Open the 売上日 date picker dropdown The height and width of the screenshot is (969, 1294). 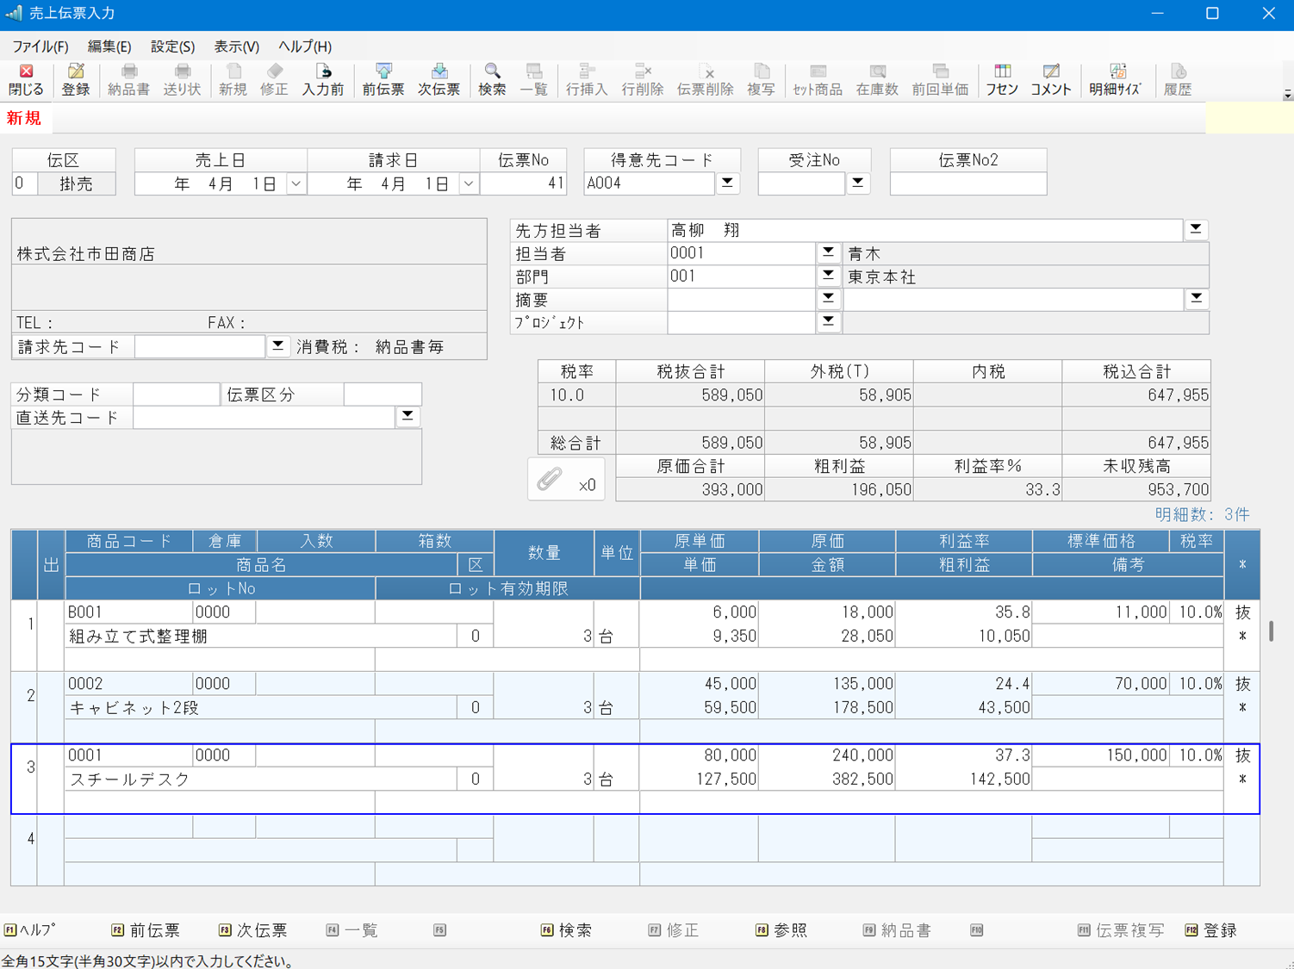click(x=296, y=183)
